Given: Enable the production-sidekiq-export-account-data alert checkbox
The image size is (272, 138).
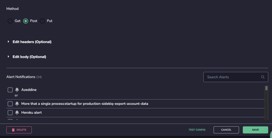Looking at the screenshot, I should (x=10, y=104).
